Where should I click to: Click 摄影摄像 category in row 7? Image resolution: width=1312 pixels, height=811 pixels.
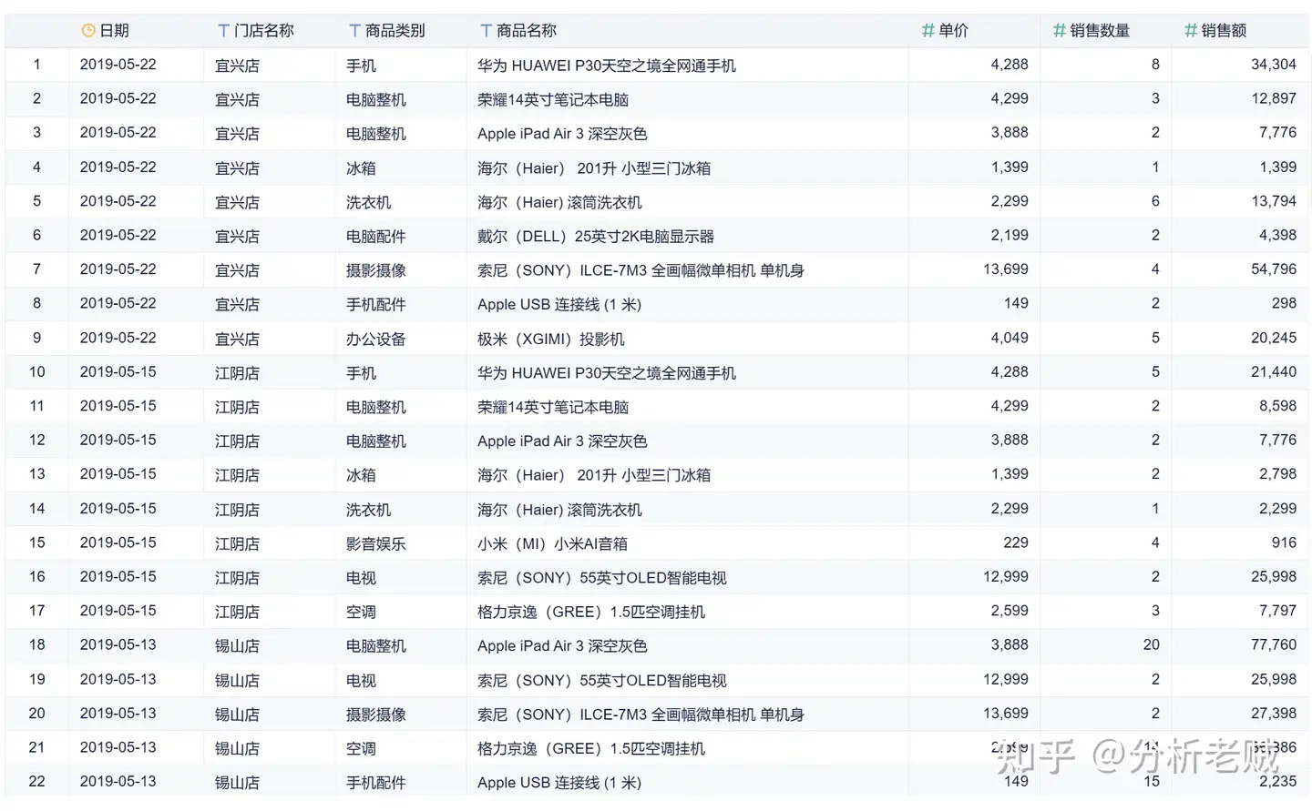(375, 270)
